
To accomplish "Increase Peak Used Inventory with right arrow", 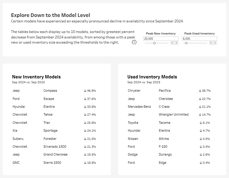I will [x=215, y=43].
